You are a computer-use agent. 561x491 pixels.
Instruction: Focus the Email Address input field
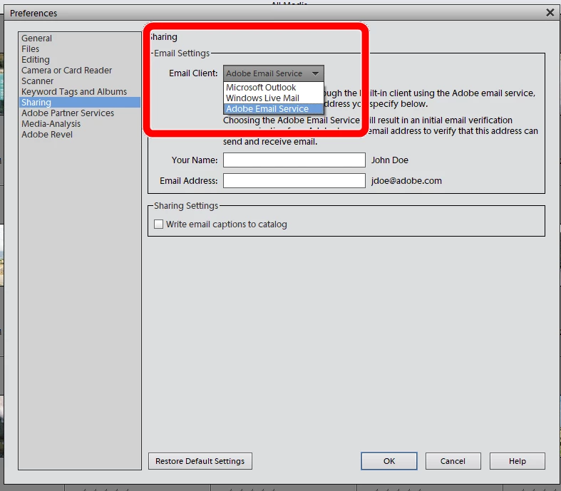(x=294, y=180)
